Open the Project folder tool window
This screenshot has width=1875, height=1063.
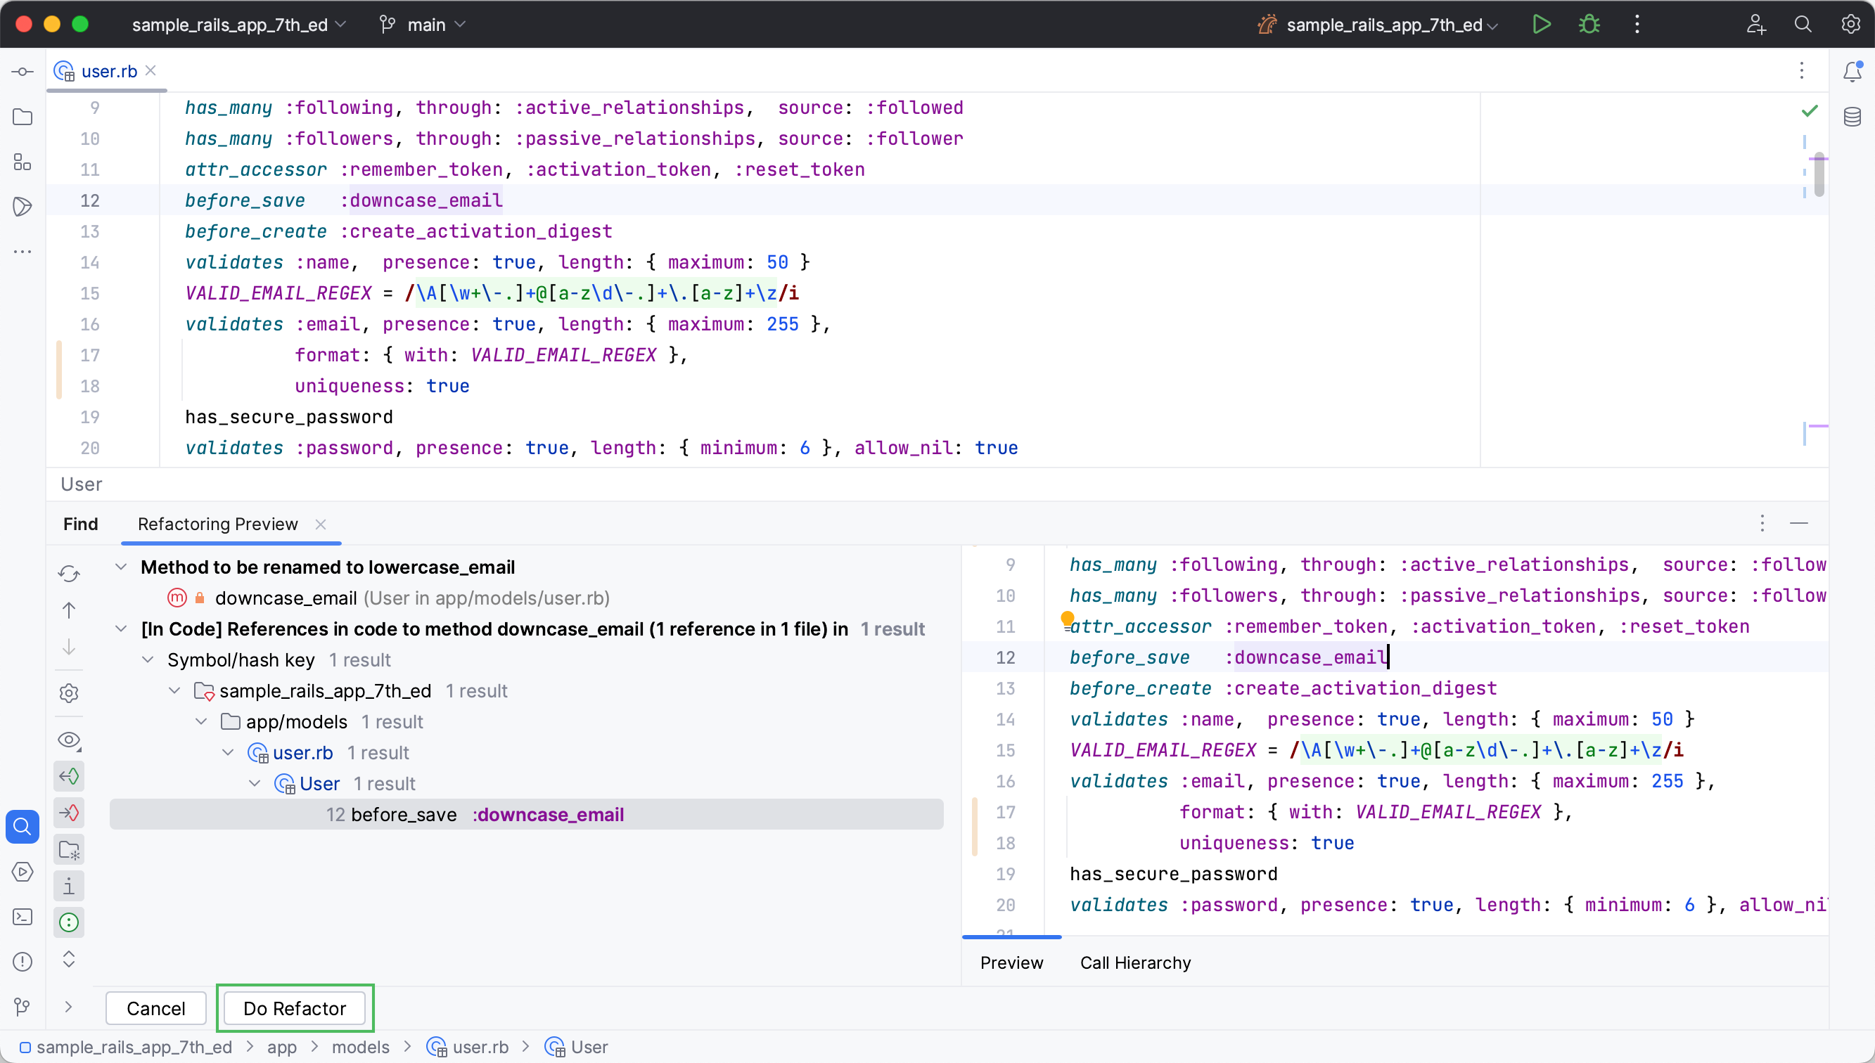[23, 117]
